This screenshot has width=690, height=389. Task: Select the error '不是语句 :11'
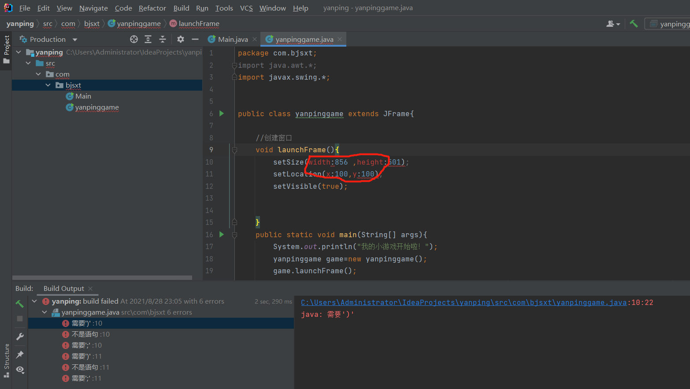(x=161, y=367)
